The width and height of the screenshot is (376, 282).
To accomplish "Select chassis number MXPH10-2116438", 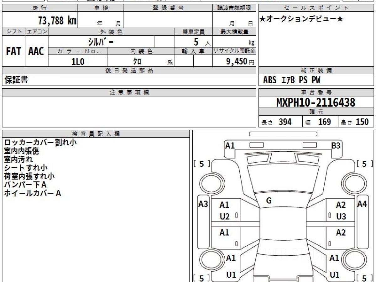I will tap(316, 102).
